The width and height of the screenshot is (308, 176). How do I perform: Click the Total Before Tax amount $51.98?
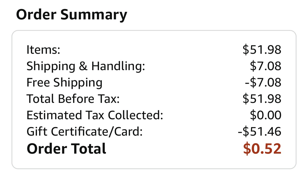coord(262,99)
